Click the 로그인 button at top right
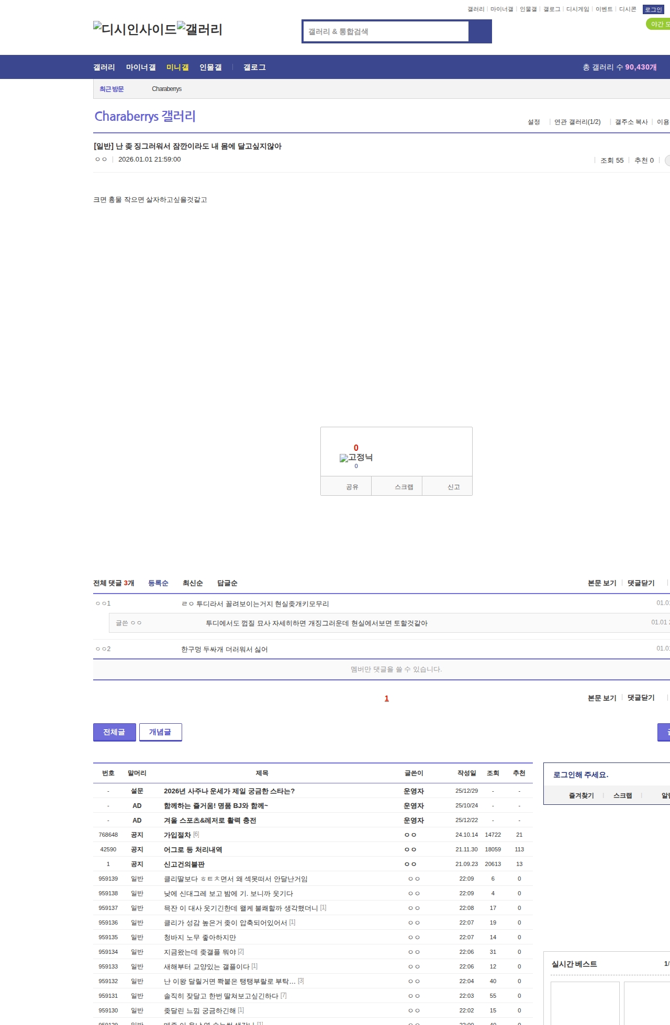The height and width of the screenshot is (1025, 670). click(653, 9)
